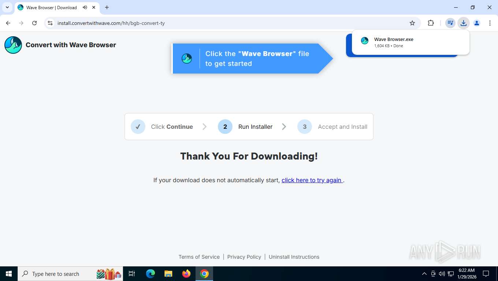The width and height of the screenshot is (498, 281).
Task: Click the checkmark step one circle
Action: pos(138,127)
